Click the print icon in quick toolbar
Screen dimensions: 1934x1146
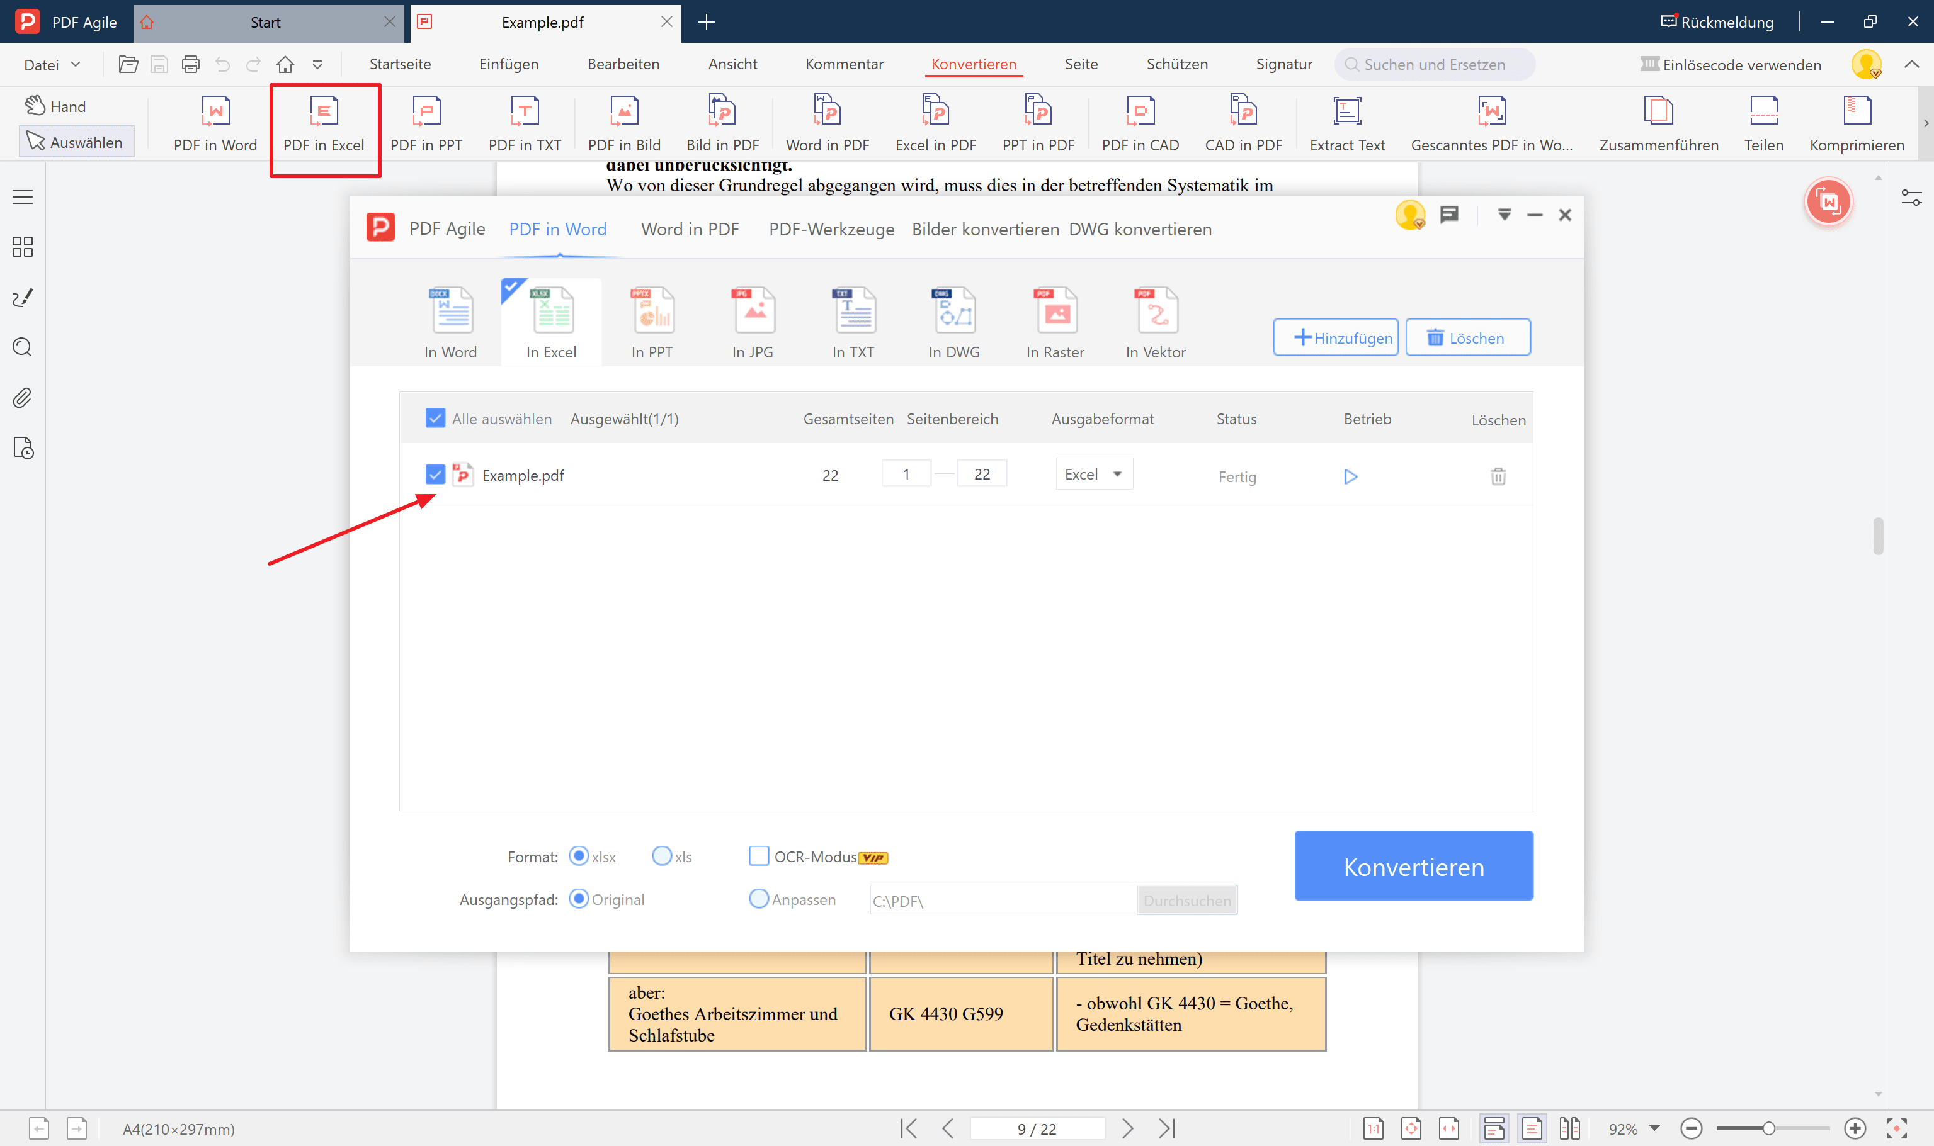click(190, 64)
